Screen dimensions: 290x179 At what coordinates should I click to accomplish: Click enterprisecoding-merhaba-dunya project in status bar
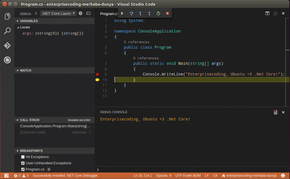coord(251,176)
